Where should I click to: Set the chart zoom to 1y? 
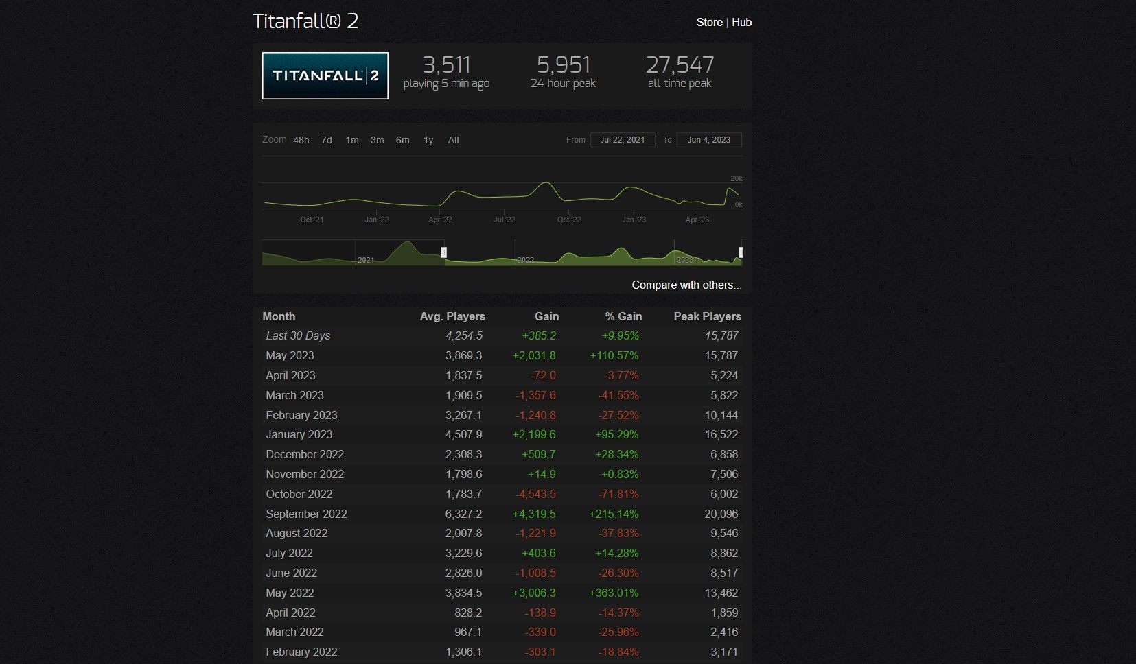pos(428,140)
